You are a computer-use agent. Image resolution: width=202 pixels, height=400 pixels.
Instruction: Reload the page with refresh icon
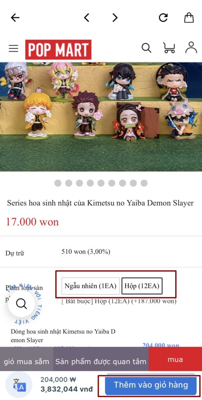point(163,18)
